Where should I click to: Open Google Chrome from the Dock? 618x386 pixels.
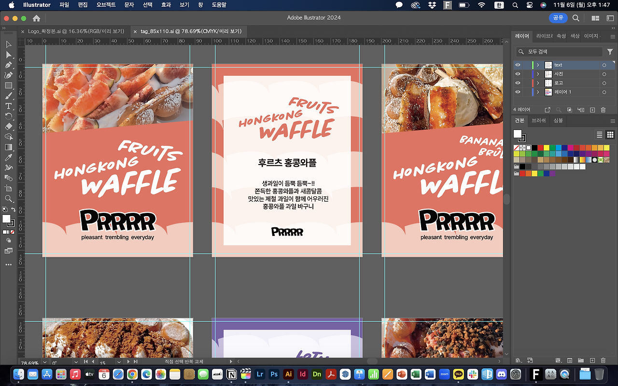tap(132, 374)
